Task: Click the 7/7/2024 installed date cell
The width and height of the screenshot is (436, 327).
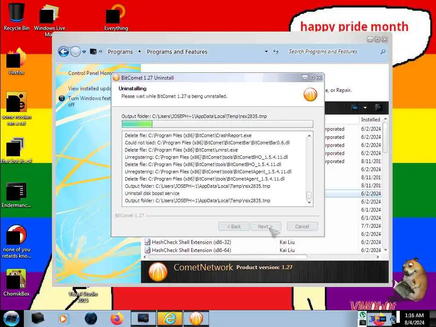Action: click(x=371, y=226)
